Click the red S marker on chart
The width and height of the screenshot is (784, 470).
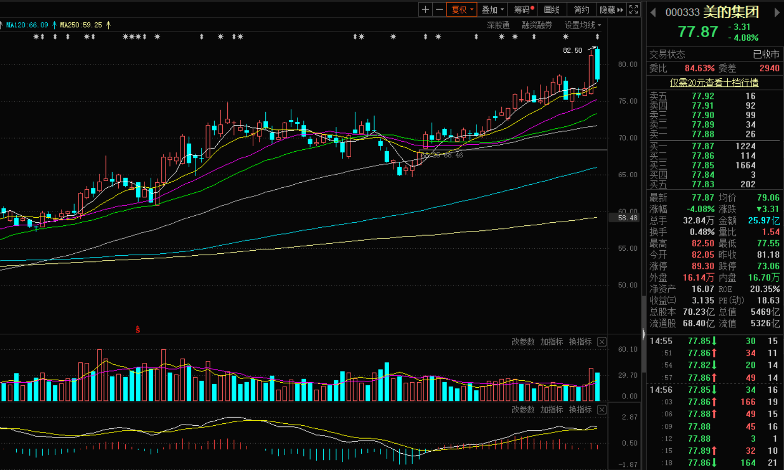(x=138, y=330)
